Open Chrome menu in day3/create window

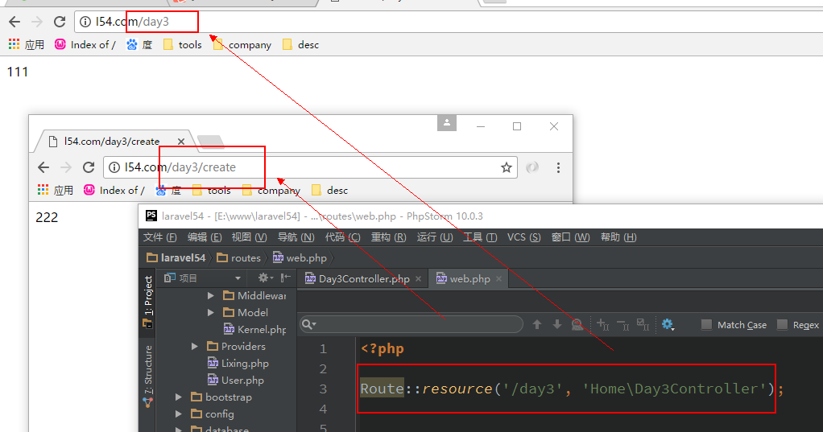[558, 167]
